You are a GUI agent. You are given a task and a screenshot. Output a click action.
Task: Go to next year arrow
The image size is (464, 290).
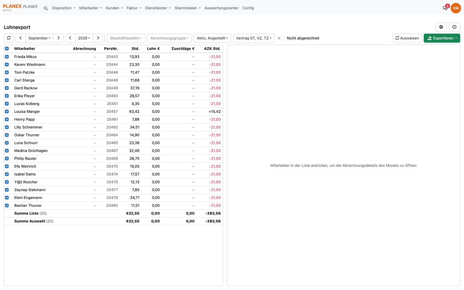coord(98,38)
